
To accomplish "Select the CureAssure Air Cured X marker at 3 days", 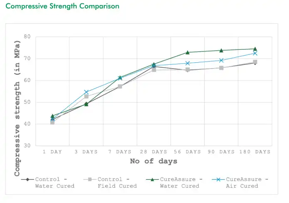I will [x=86, y=92].
